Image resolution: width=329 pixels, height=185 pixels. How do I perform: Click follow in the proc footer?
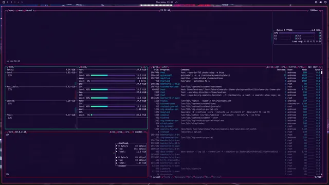(216, 177)
